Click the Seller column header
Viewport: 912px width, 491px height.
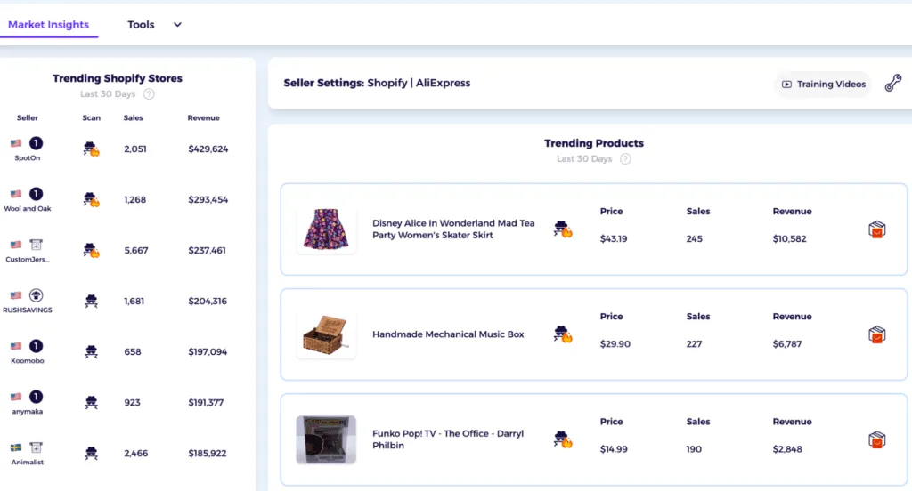pyautogui.click(x=28, y=118)
